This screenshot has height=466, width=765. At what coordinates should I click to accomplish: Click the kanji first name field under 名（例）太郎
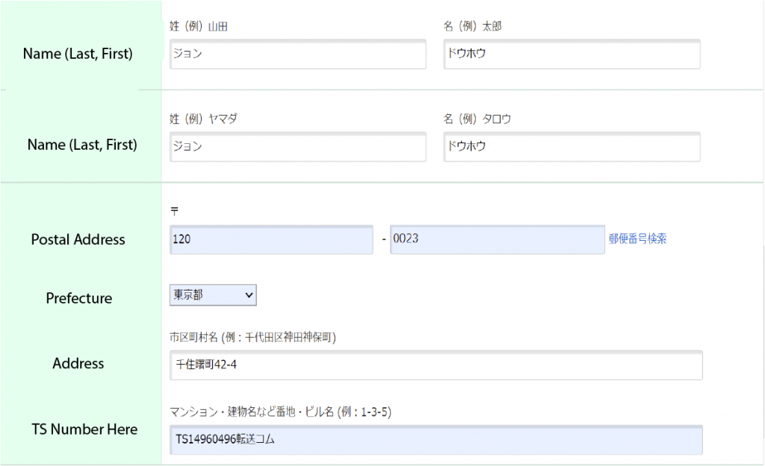(572, 54)
